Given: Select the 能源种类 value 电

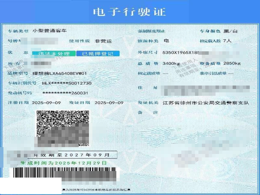Looking at the screenshot, I should (x=166, y=41).
